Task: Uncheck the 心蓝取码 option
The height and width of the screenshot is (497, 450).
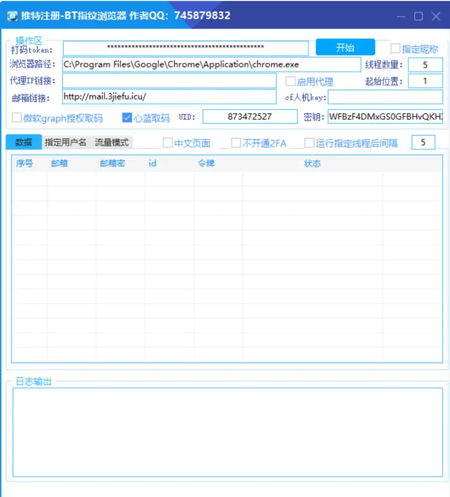Action: pyautogui.click(x=127, y=118)
